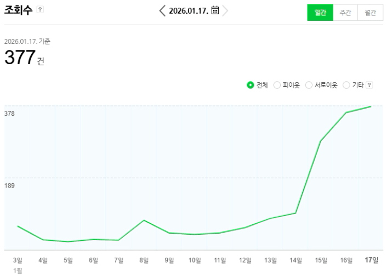Go to previous date with left arrow

162,11
